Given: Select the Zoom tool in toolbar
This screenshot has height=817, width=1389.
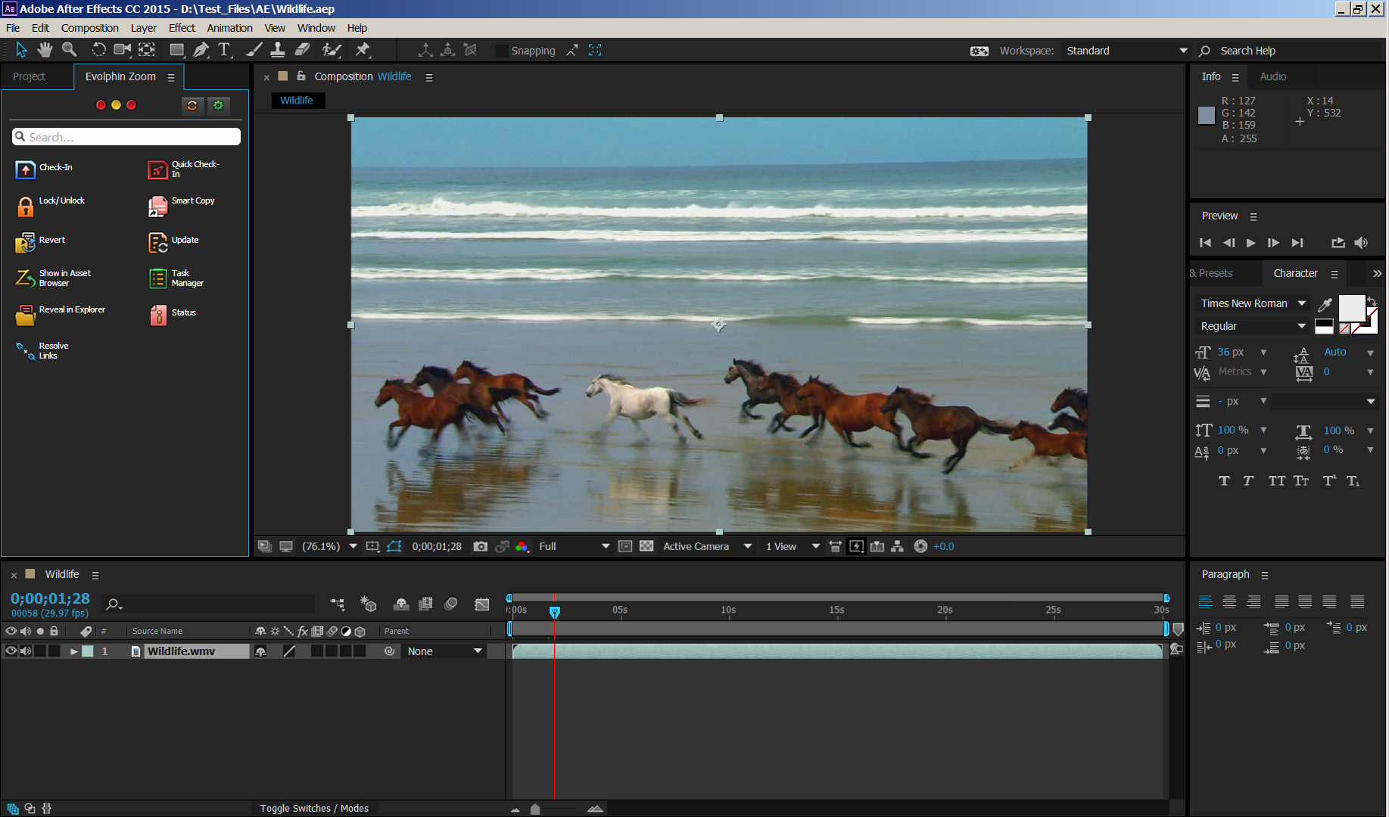Looking at the screenshot, I should (69, 50).
